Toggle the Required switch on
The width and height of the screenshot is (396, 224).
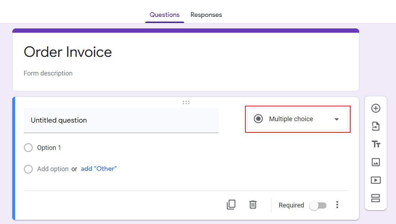click(318, 205)
